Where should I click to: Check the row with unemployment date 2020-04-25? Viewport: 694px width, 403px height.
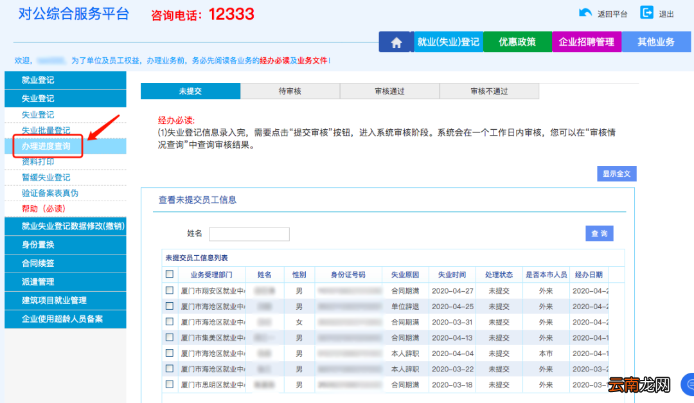tap(170, 306)
